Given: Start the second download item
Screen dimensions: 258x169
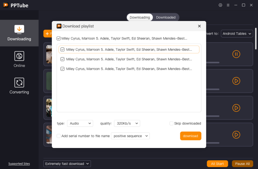Looking at the screenshot, I should pos(236,81).
